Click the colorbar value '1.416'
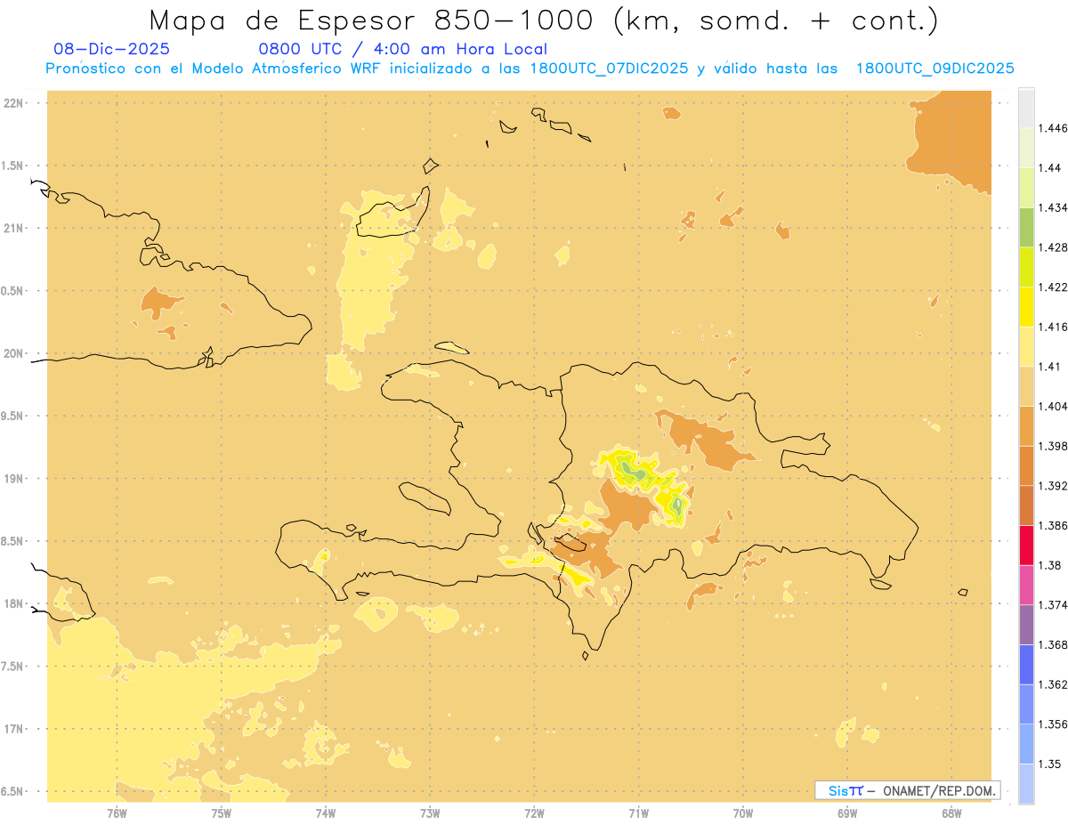Viewport: 1068px width, 825px height. (1051, 327)
